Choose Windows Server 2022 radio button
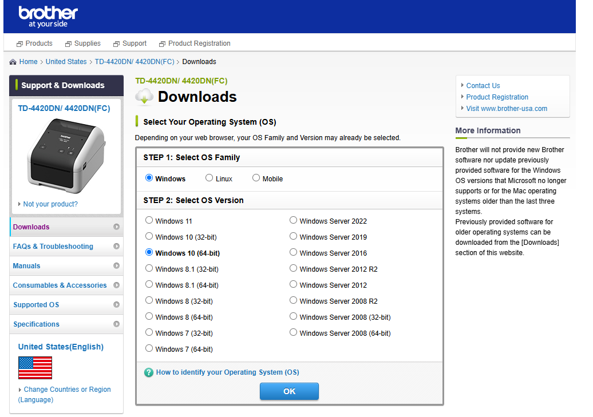 [x=293, y=220]
